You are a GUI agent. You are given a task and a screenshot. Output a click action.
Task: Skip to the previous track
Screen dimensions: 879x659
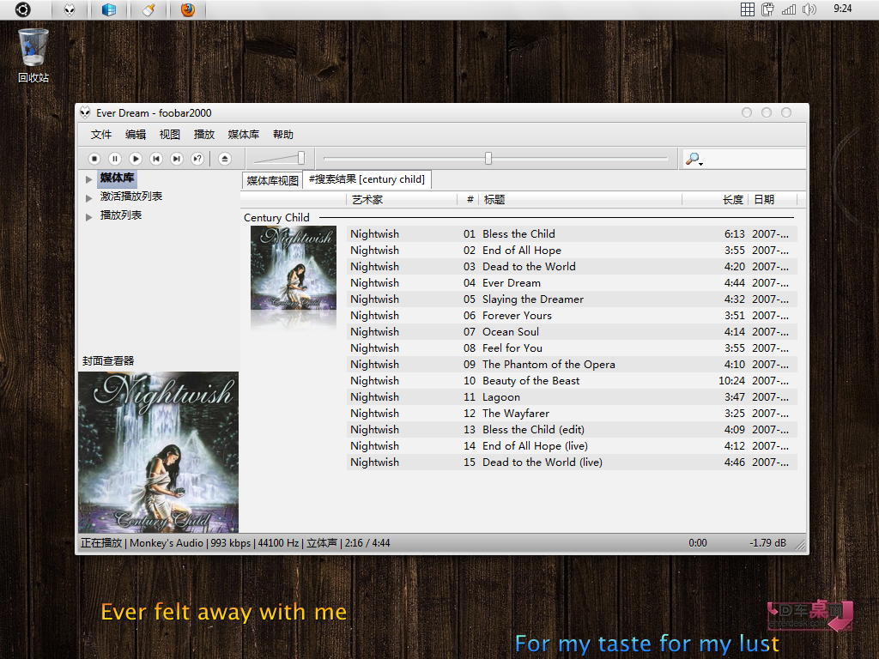click(156, 159)
